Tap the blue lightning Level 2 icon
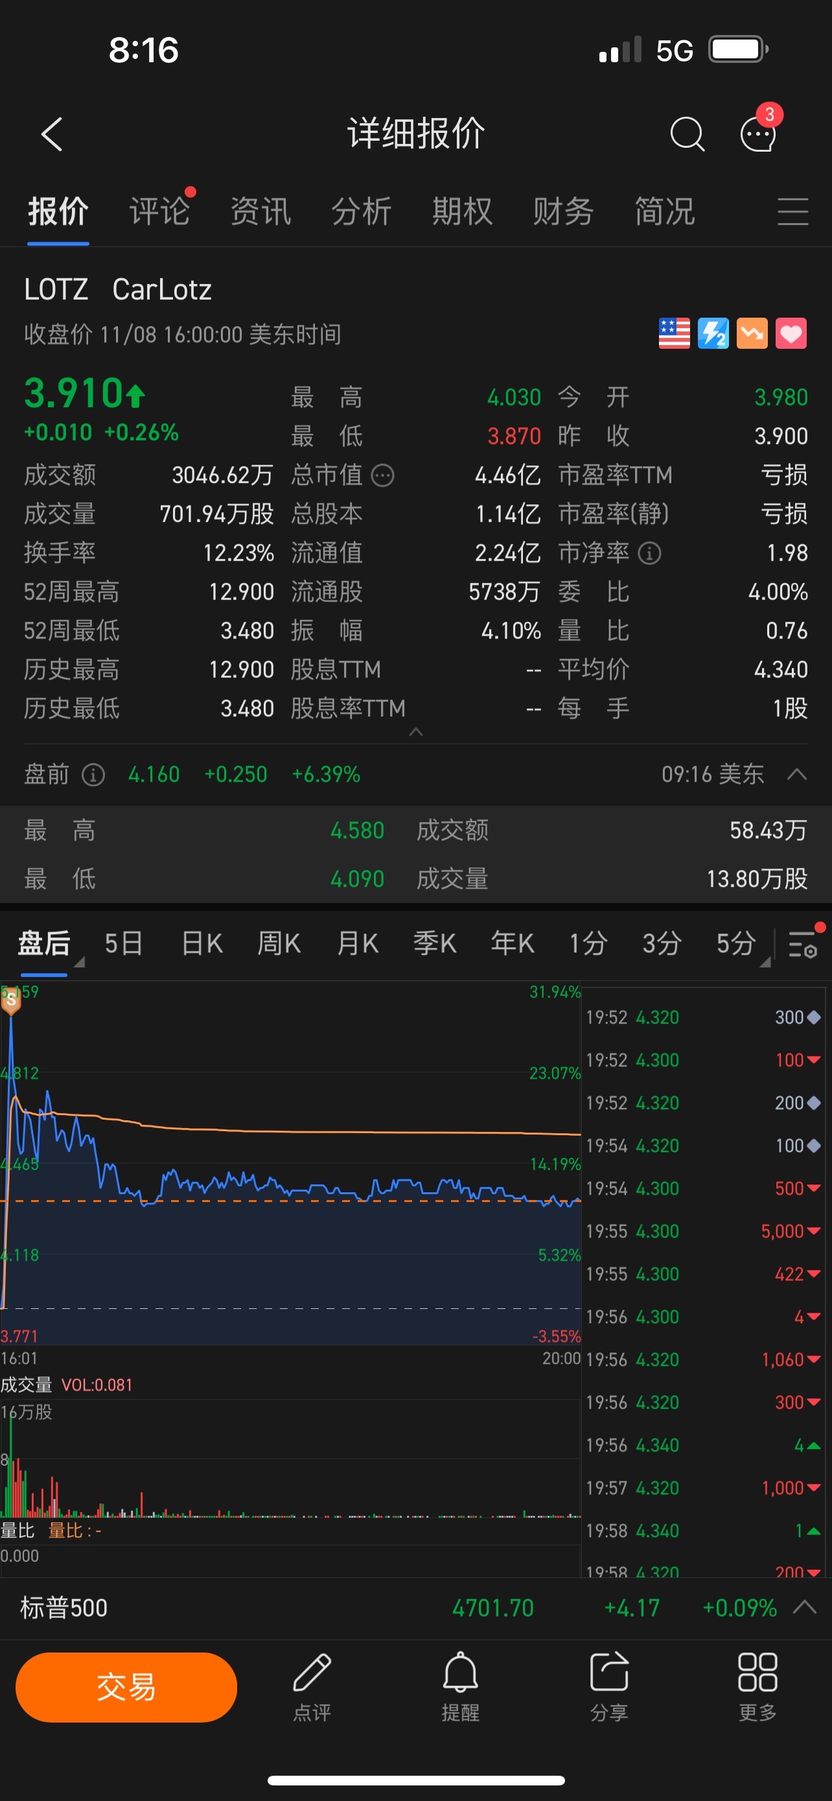The height and width of the screenshot is (1801, 832). click(x=713, y=333)
